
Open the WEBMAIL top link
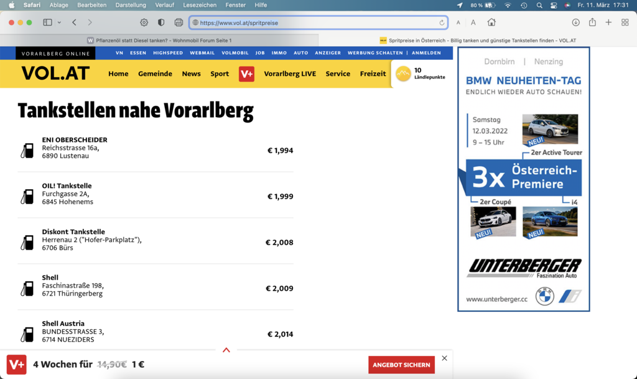pyautogui.click(x=202, y=53)
